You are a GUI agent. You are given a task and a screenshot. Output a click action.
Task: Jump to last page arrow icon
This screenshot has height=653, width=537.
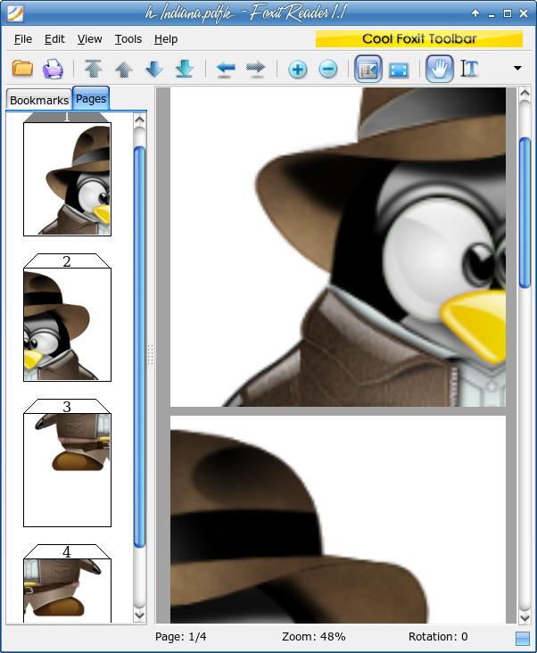coord(185,69)
